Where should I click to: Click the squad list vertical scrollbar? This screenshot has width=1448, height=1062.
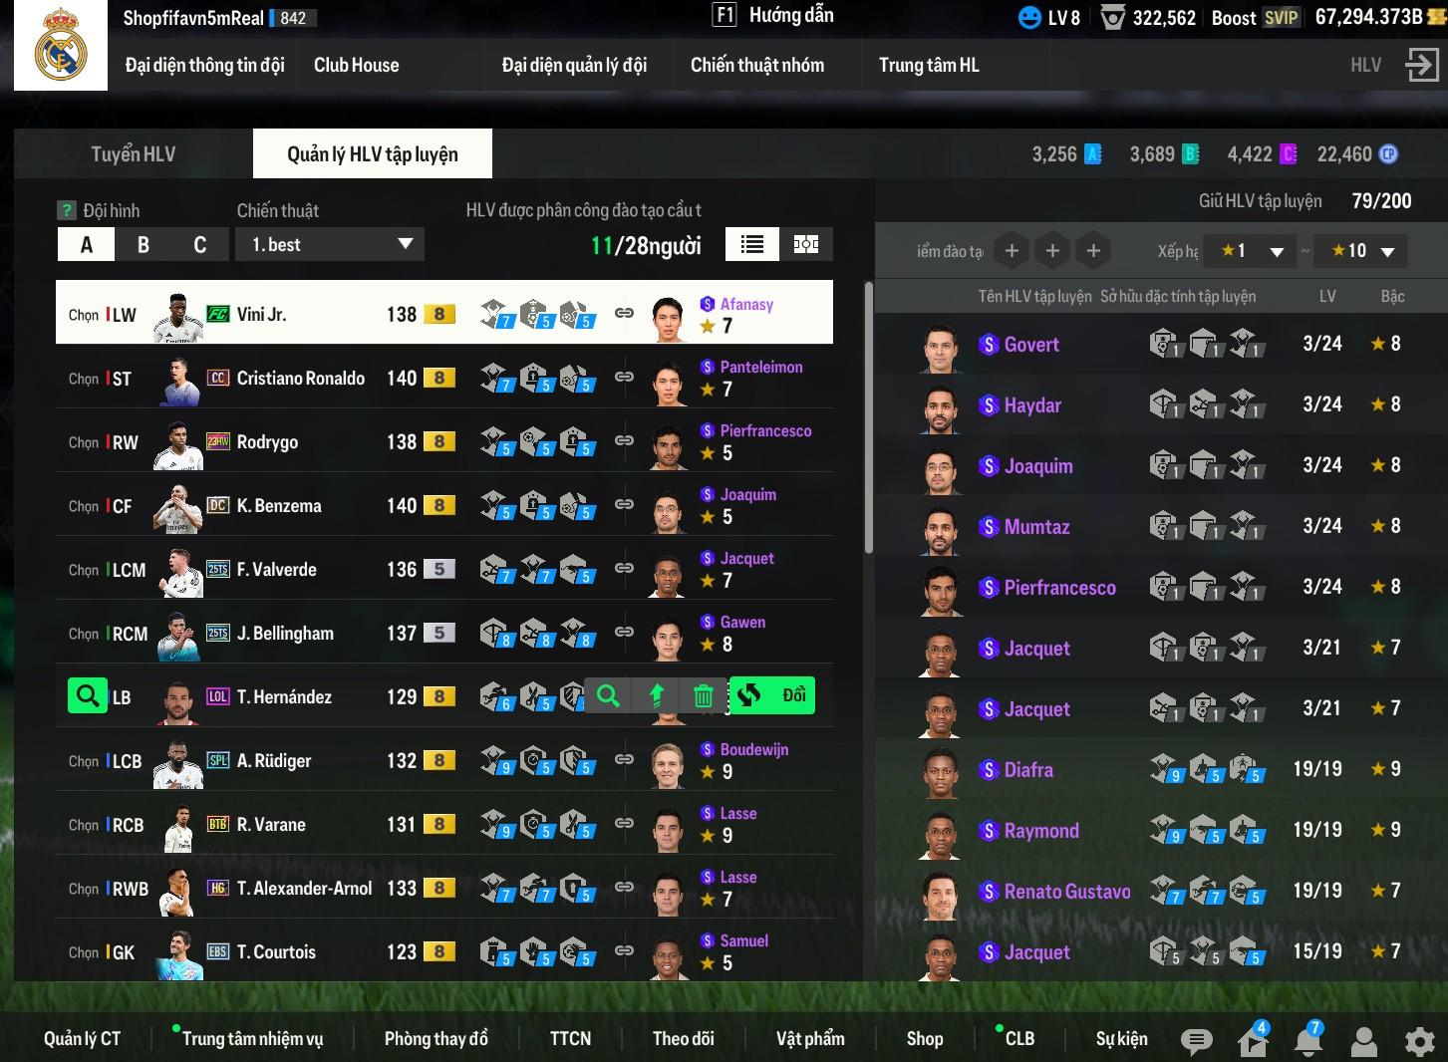click(868, 418)
